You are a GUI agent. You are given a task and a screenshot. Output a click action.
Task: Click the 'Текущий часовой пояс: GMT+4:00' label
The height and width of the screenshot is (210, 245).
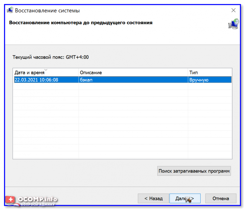(x=51, y=57)
